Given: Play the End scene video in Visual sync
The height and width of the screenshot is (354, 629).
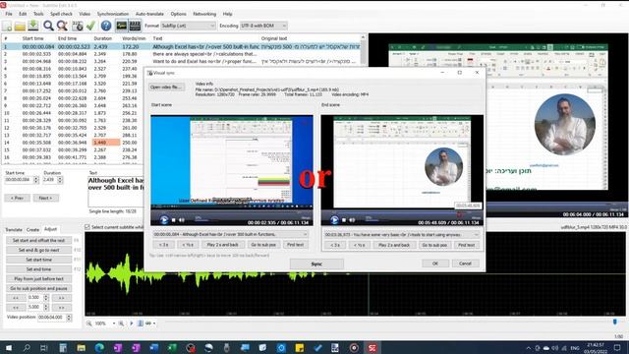Looking at the screenshot, I should click(x=334, y=219).
